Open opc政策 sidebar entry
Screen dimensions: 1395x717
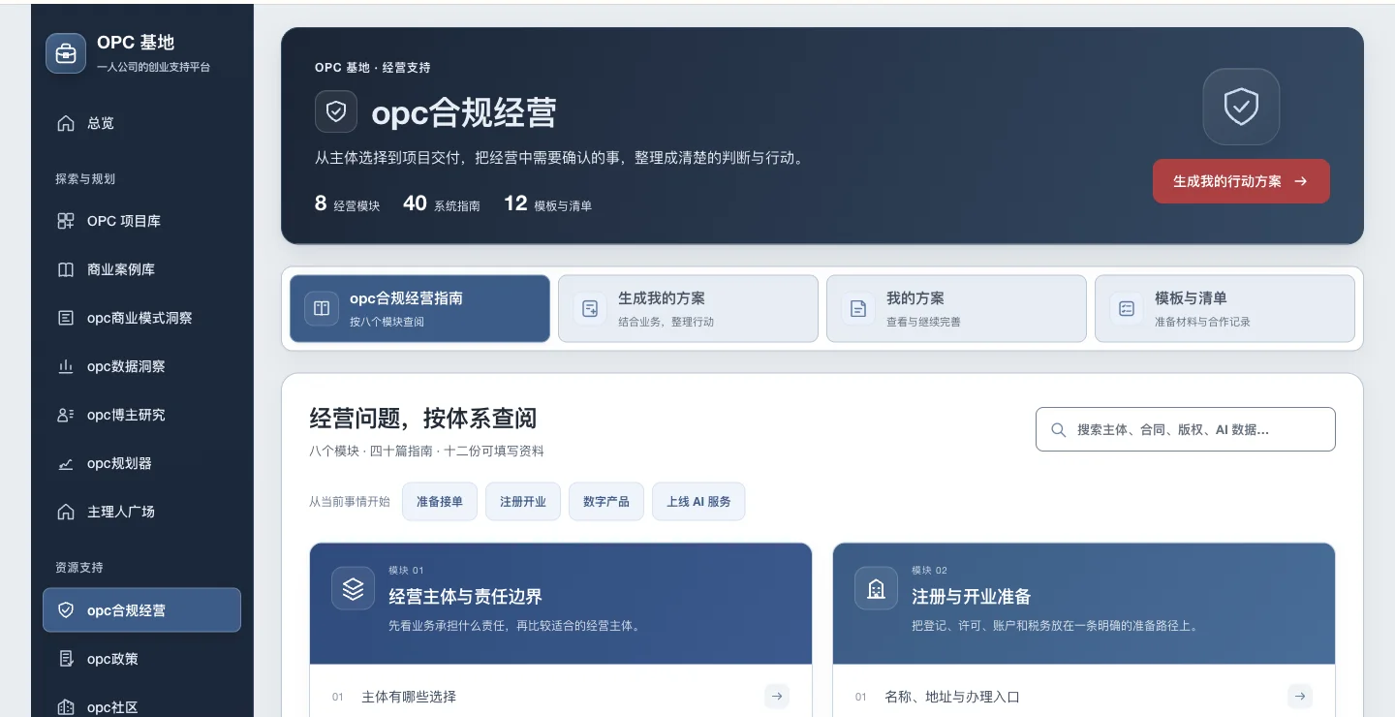click(x=141, y=659)
